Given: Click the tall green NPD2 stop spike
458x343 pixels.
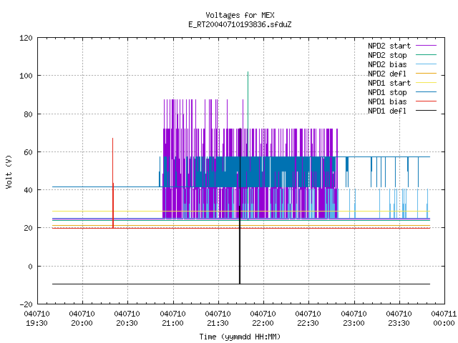Looking at the screenshot, I should (x=248, y=114).
